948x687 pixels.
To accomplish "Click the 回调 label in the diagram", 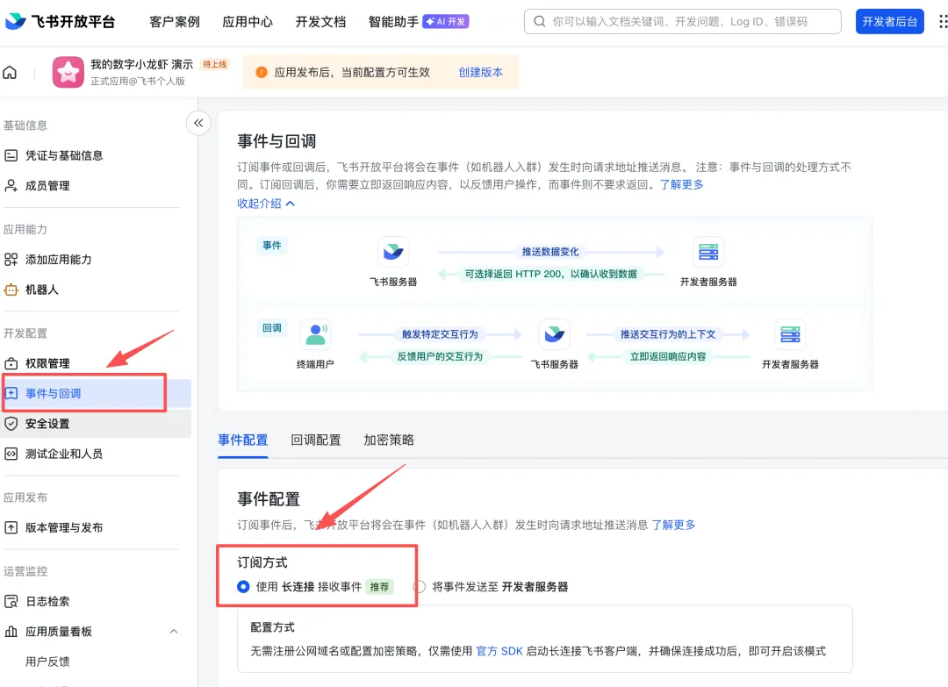I will [x=272, y=327].
